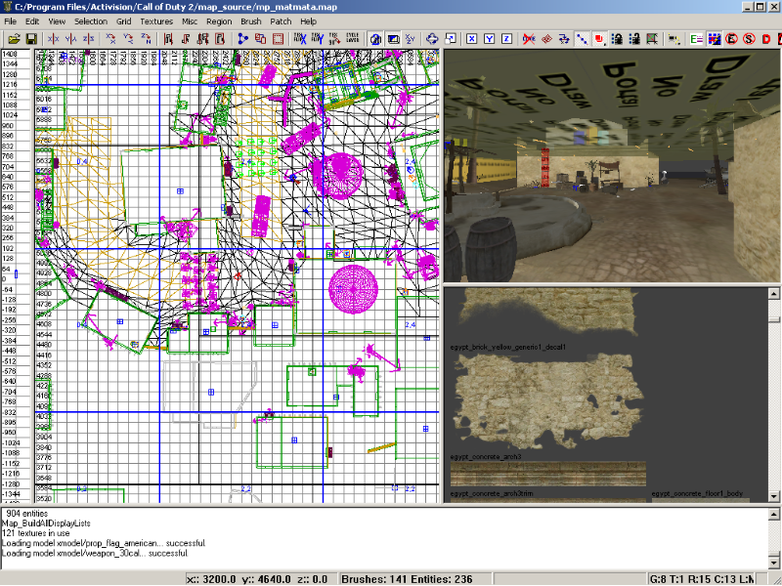Click the first padlock toolbar icon

coord(617,39)
